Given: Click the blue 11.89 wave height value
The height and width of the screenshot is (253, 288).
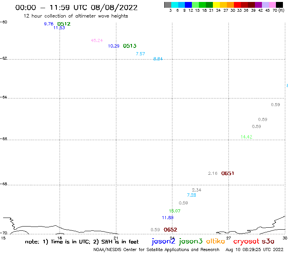Looking at the screenshot, I should [168, 218].
